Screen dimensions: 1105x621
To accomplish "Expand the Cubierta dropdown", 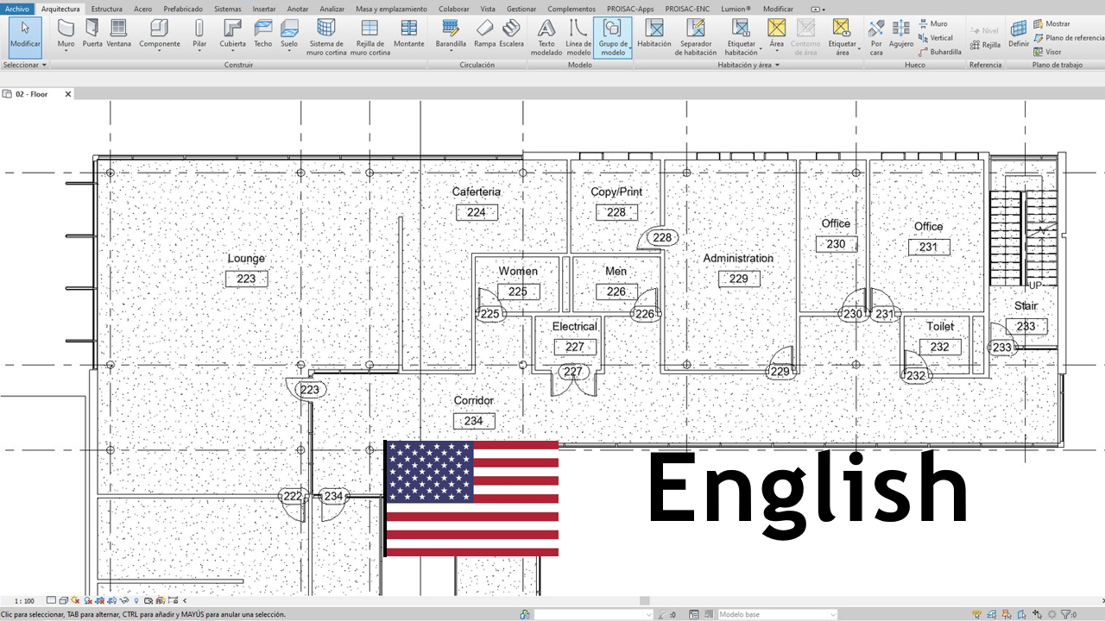I will coord(232,51).
